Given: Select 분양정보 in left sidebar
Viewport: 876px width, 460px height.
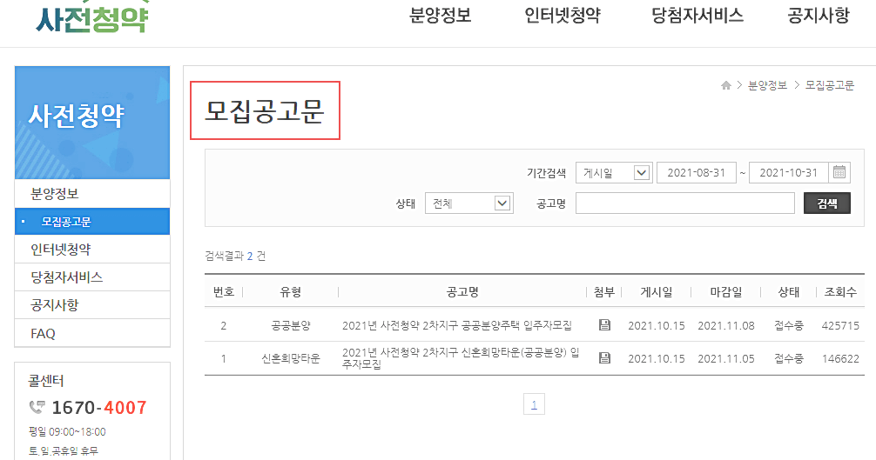Looking at the screenshot, I should coord(92,194).
